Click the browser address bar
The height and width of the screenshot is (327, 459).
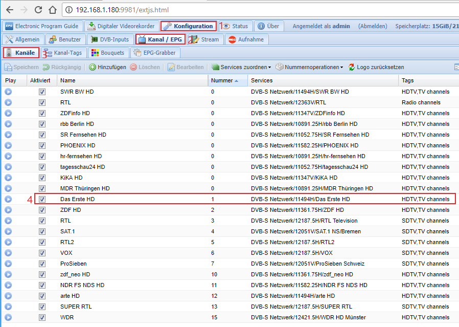pyautogui.click(x=261, y=10)
